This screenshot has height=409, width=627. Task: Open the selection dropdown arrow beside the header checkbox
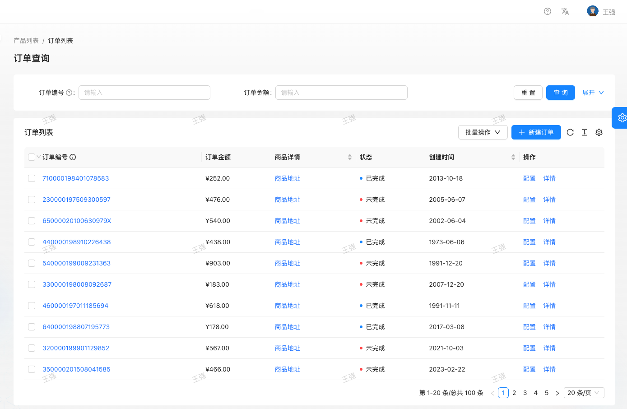pyautogui.click(x=39, y=157)
